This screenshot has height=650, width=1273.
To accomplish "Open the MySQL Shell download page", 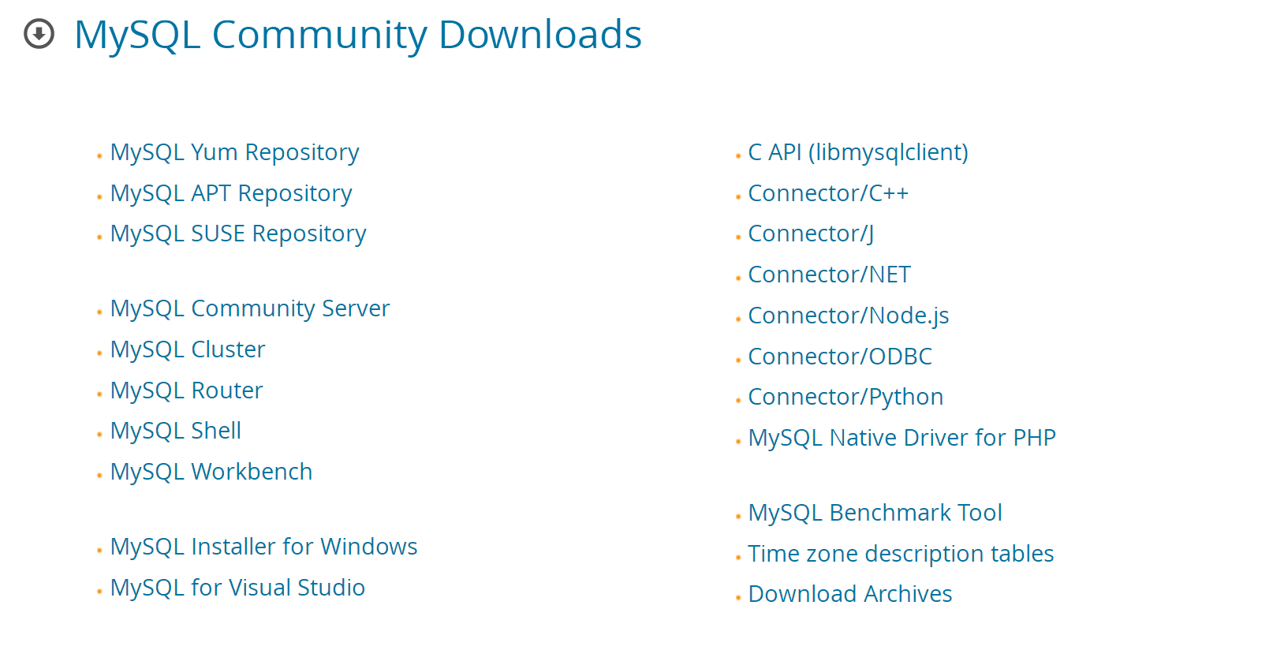I will click(176, 431).
